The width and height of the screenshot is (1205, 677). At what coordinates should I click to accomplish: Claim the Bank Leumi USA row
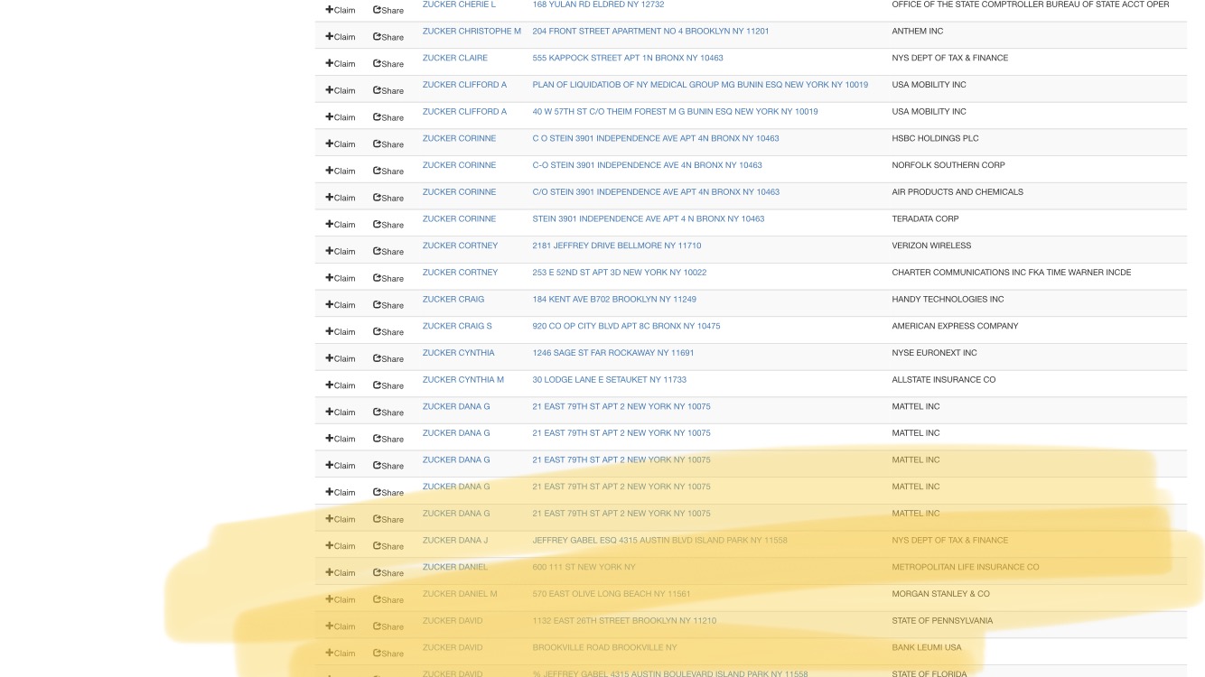pyautogui.click(x=341, y=654)
